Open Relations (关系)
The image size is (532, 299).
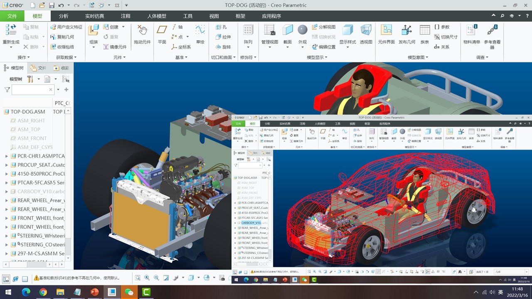[442, 47]
